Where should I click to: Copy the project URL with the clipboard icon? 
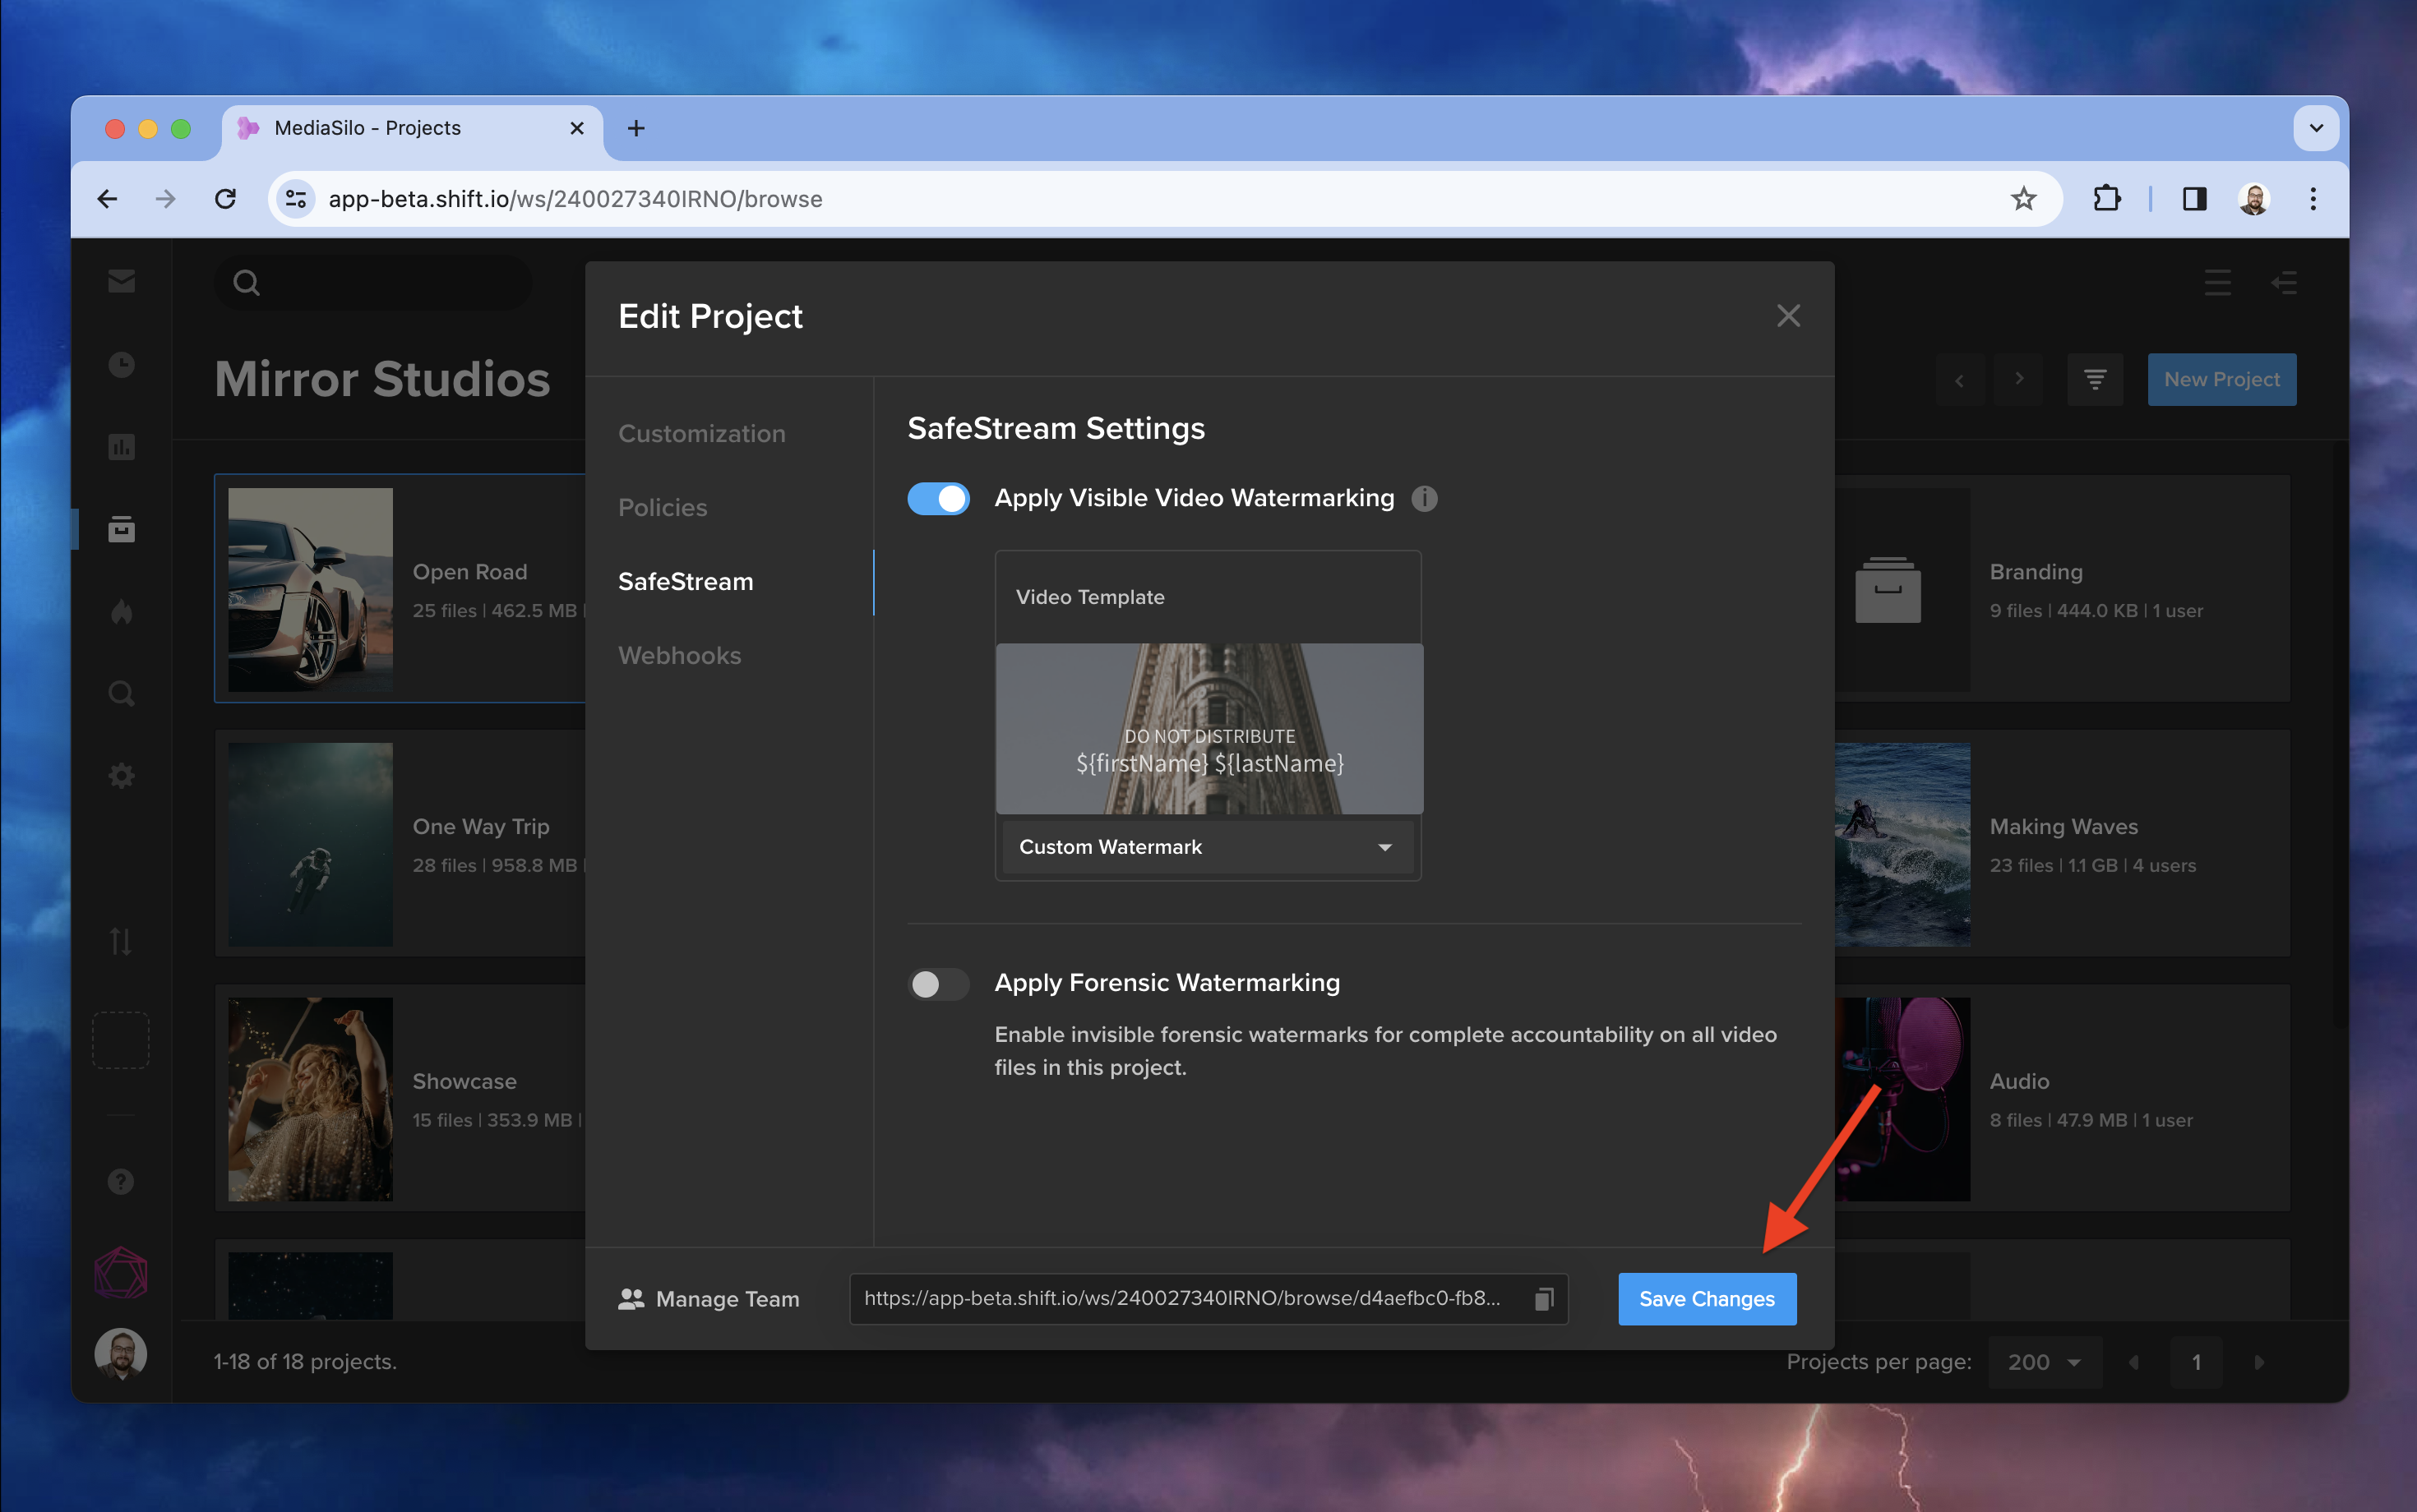(x=1545, y=1299)
